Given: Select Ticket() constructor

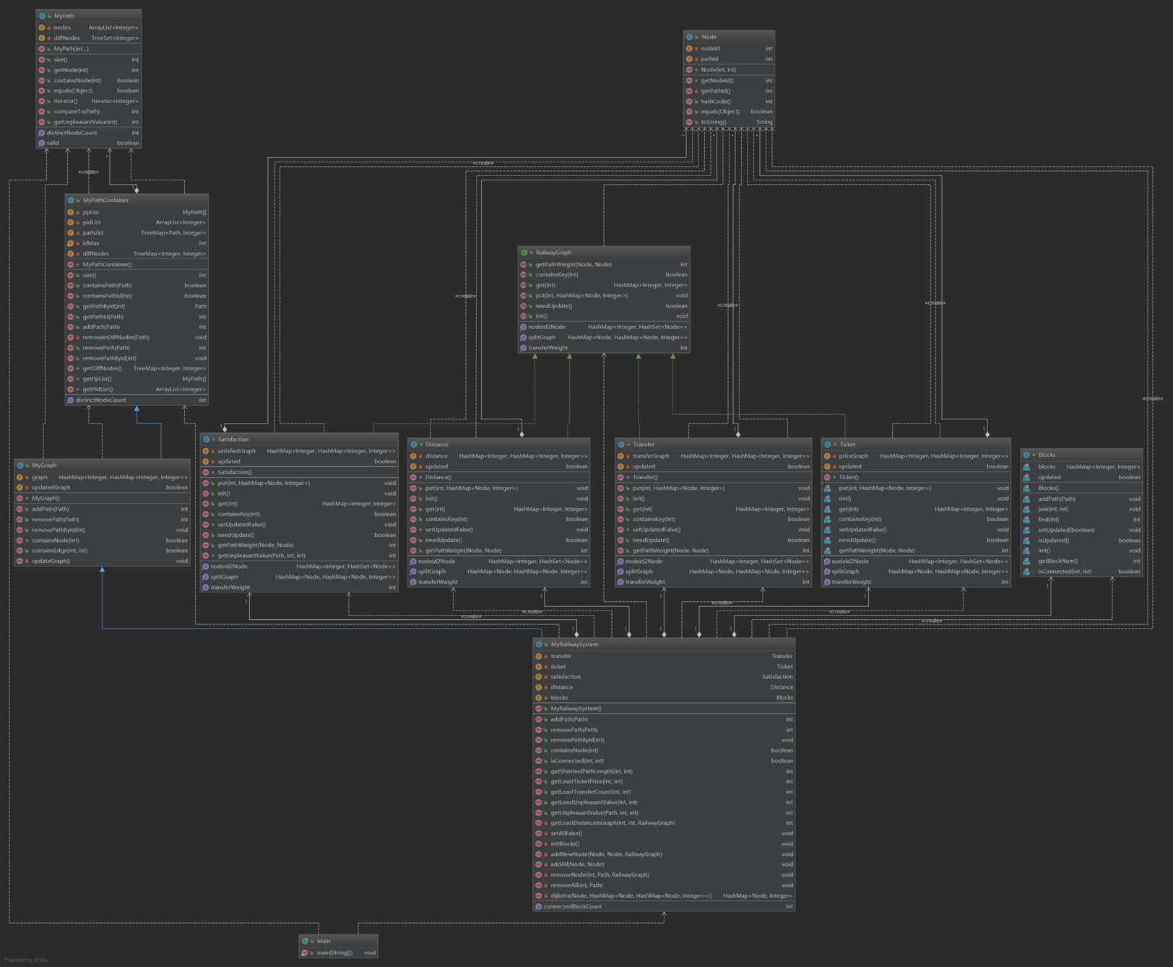Looking at the screenshot, I should [x=849, y=478].
